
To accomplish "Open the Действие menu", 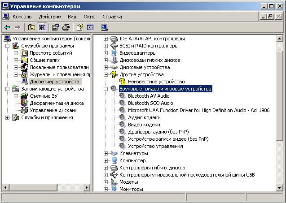I will (50, 17).
